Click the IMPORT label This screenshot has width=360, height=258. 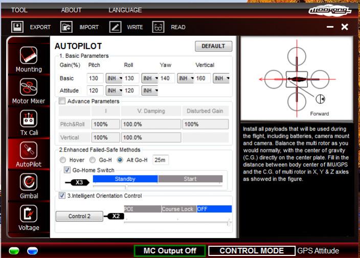coord(89,27)
